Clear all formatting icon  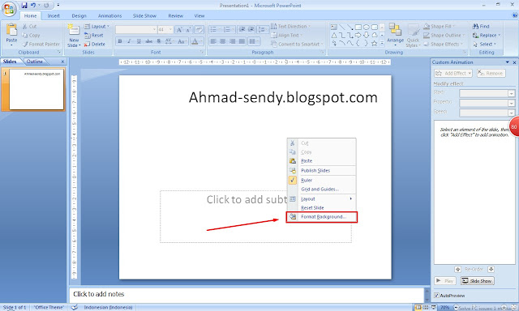(x=199, y=30)
